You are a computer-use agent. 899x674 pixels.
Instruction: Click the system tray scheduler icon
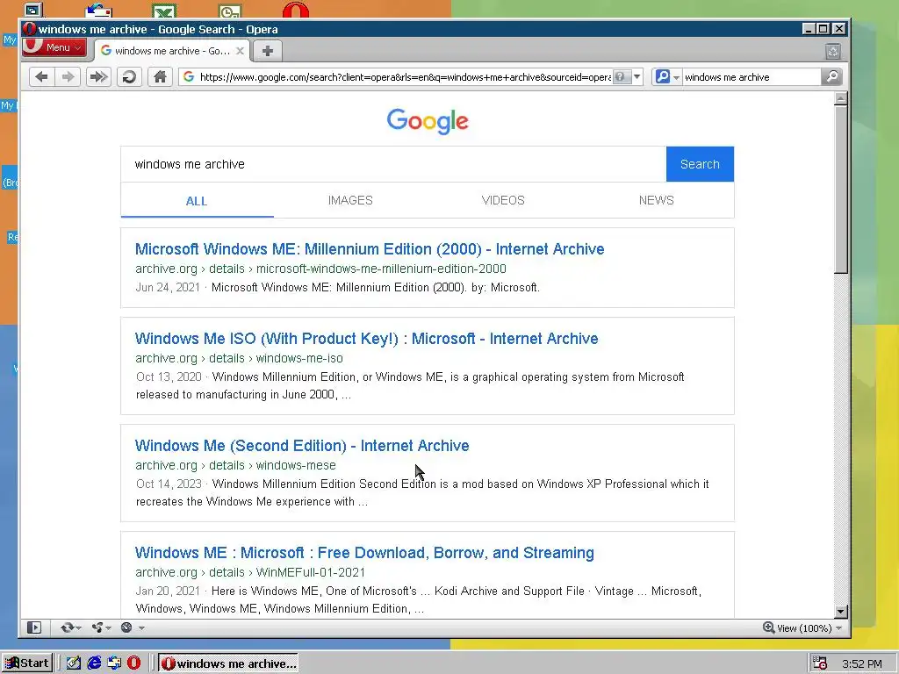point(820,663)
